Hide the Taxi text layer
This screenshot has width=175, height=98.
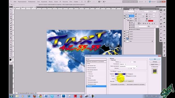tap(125, 19)
